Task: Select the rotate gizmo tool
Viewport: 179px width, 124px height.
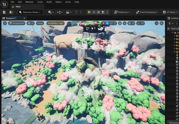Action: tap(111, 23)
